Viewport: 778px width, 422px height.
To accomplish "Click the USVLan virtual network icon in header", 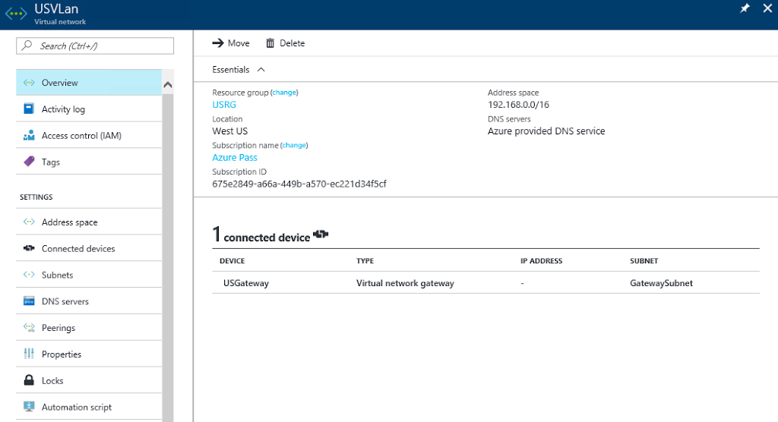I will (x=16, y=14).
